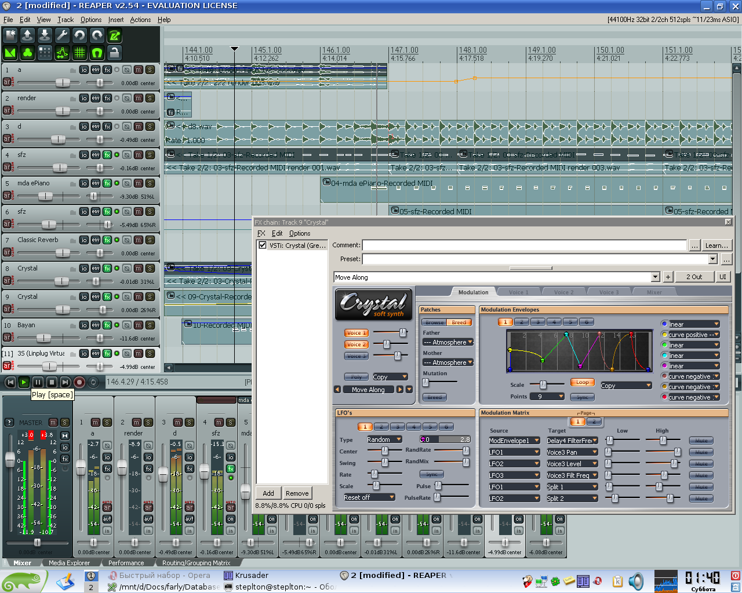
Task: Click the Pause transport button
Action: pyautogui.click(x=38, y=382)
